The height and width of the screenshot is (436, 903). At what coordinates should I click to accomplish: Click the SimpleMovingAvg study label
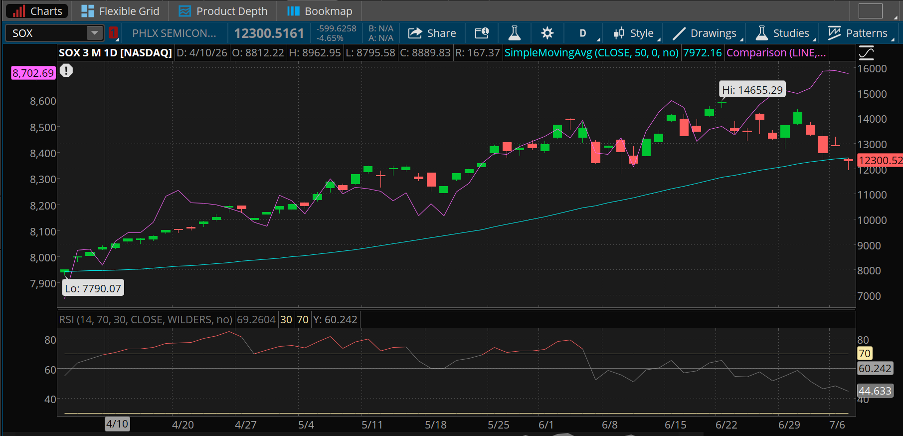[591, 53]
